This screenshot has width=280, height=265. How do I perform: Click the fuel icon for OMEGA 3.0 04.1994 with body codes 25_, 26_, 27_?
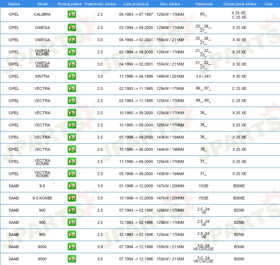coord(72,40)
